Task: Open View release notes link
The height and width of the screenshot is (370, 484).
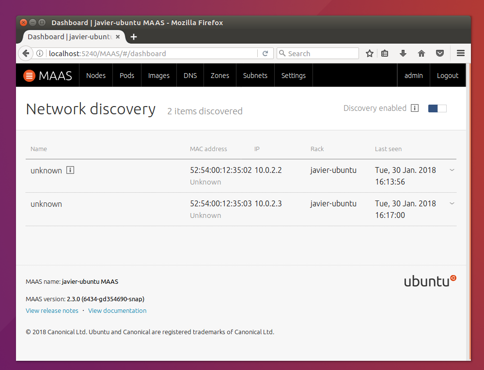Action: [52, 311]
